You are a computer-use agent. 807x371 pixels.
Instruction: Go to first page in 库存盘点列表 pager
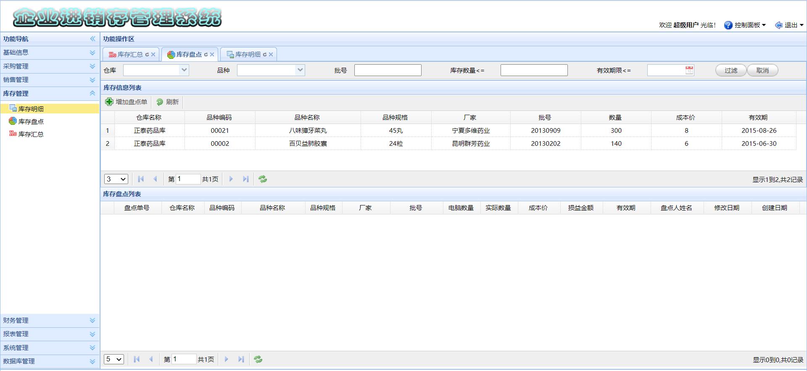pyautogui.click(x=137, y=359)
